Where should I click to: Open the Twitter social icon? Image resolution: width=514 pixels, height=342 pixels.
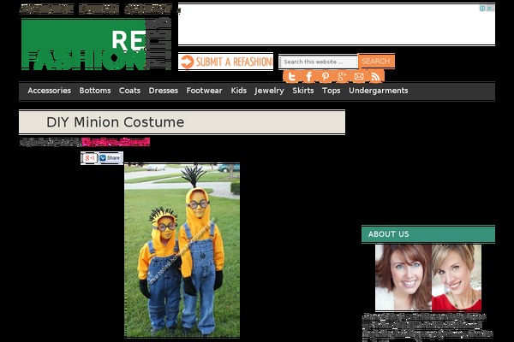(x=291, y=77)
